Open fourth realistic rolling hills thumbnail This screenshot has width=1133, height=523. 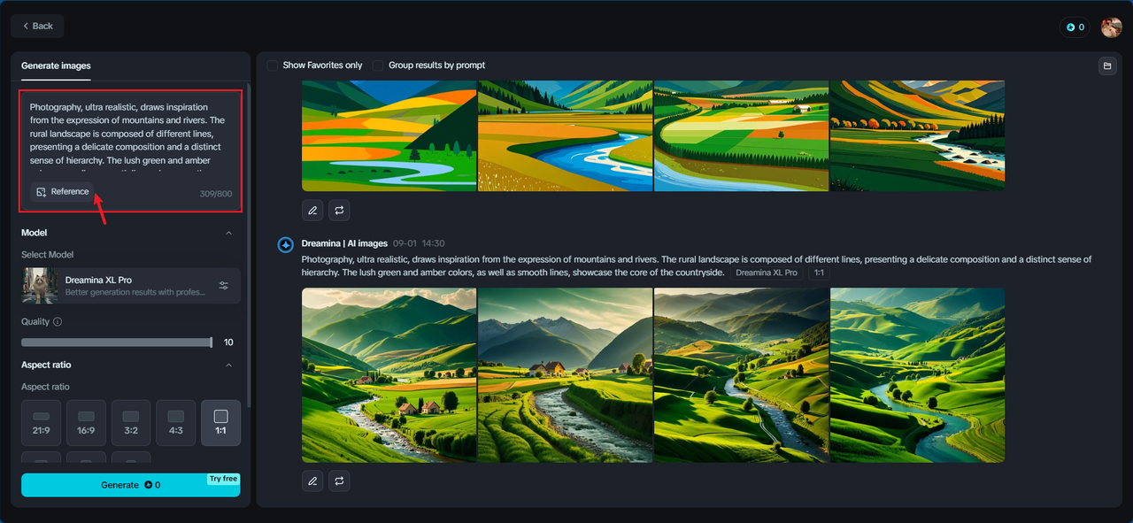917,375
